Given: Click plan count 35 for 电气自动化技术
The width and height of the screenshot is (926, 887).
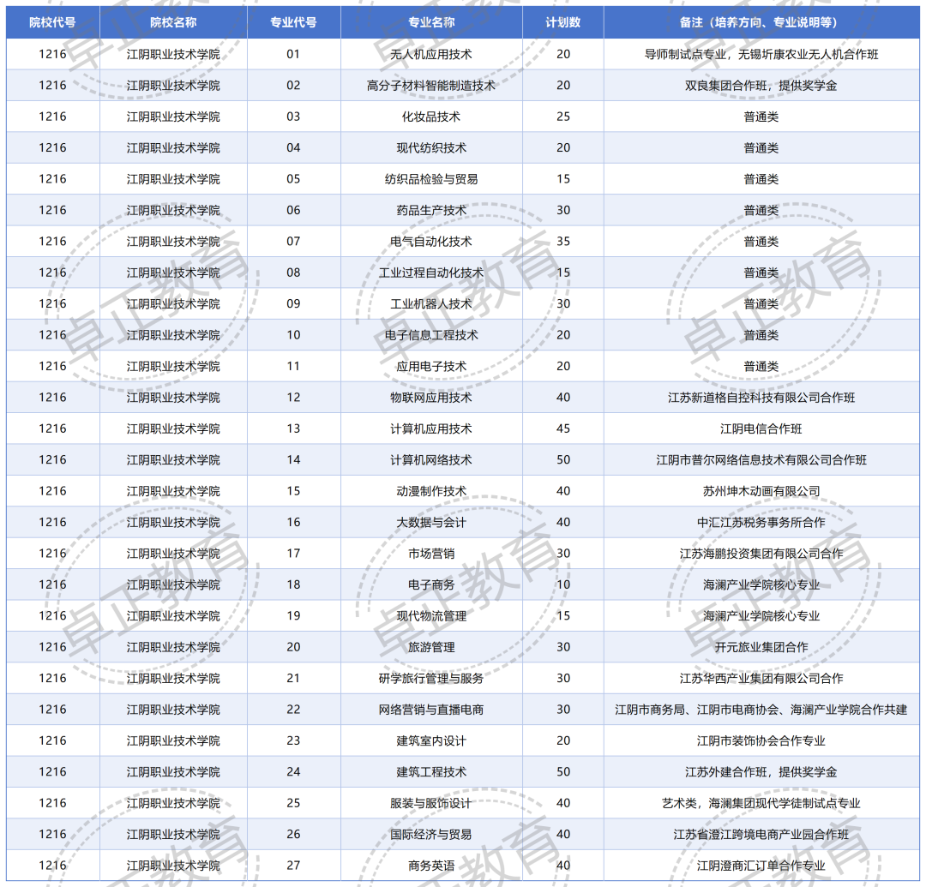Looking at the screenshot, I should [x=563, y=242].
